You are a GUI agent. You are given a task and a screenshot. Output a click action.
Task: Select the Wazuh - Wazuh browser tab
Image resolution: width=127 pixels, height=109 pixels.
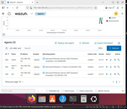coord(20,2)
